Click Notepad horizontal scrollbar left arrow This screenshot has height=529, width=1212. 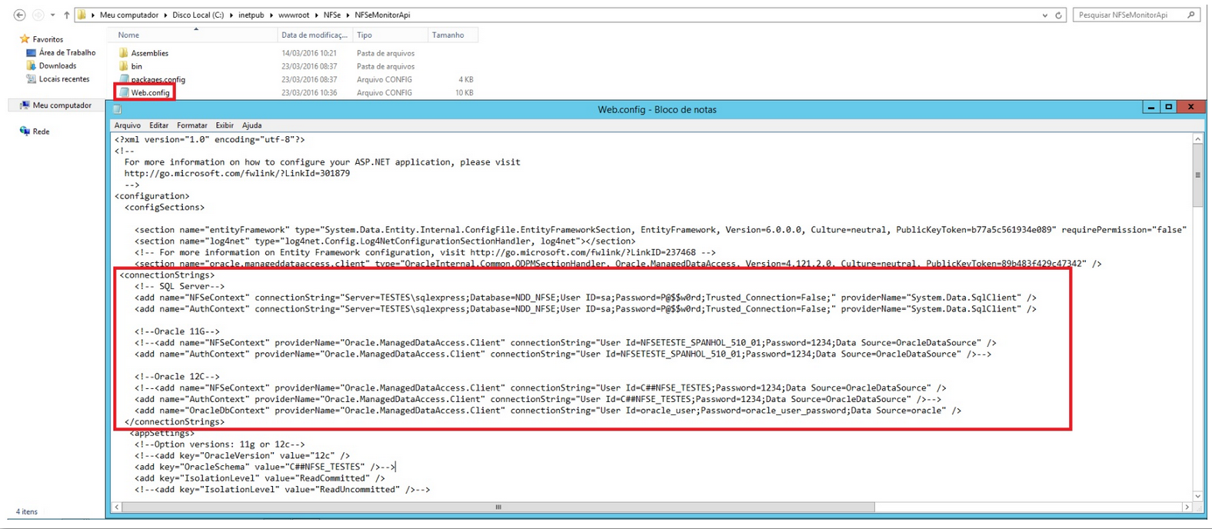pyautogui.click(x=117, y=507)
